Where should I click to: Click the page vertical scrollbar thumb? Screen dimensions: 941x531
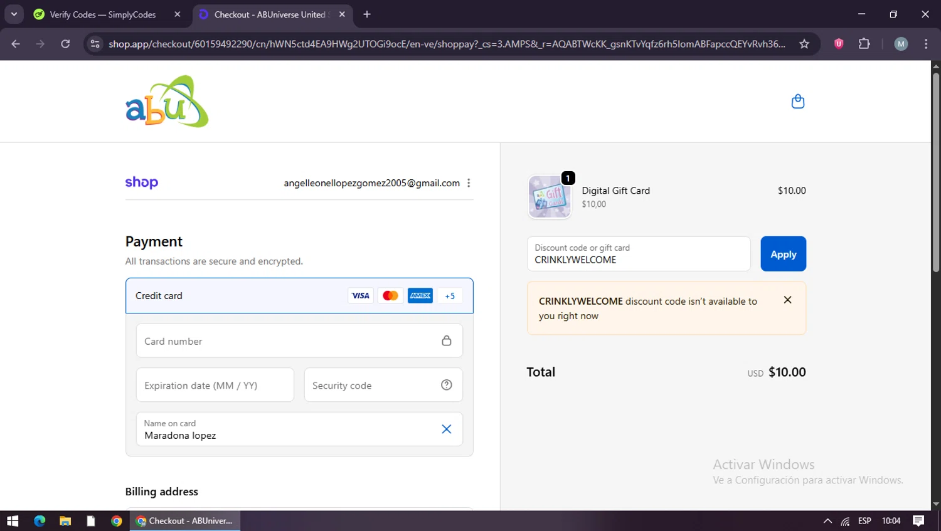coord(936,172)
